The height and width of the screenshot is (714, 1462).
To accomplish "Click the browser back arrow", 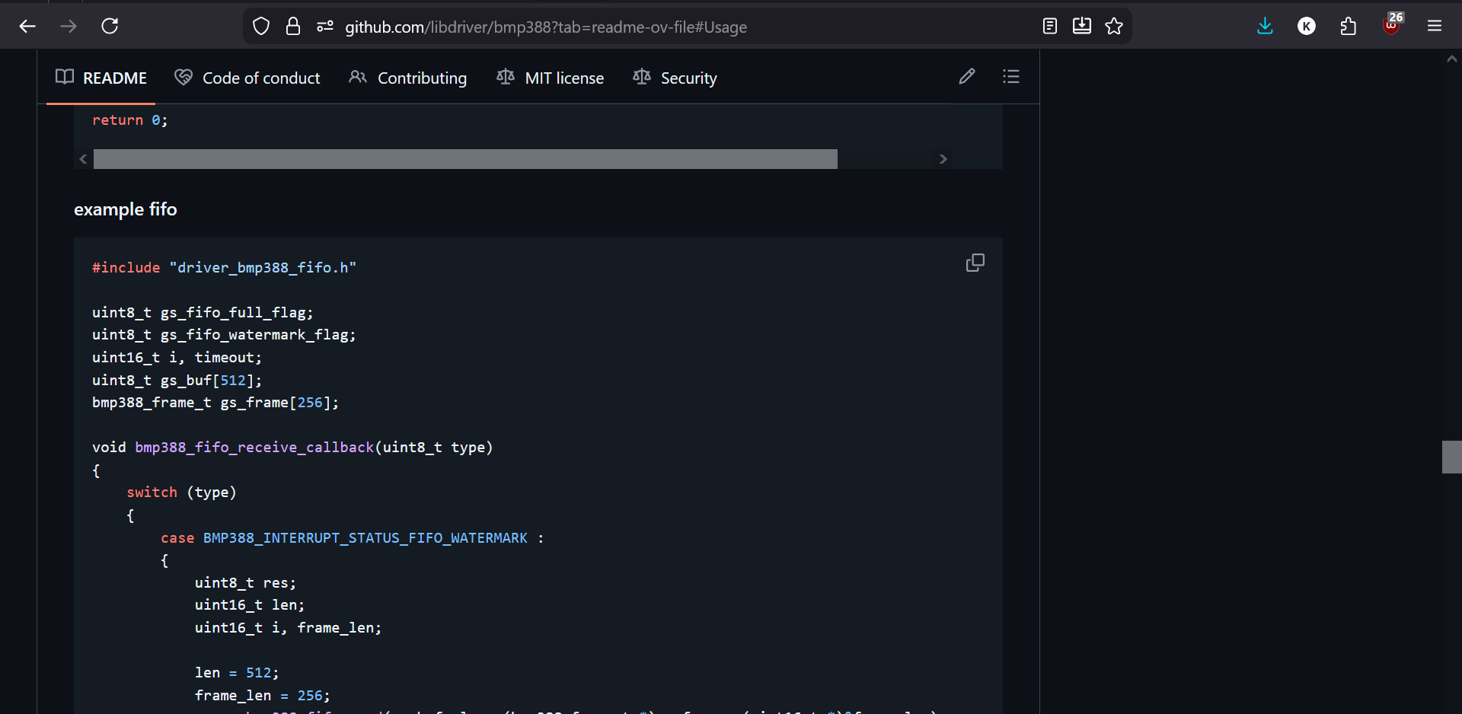I will (27, 27).
